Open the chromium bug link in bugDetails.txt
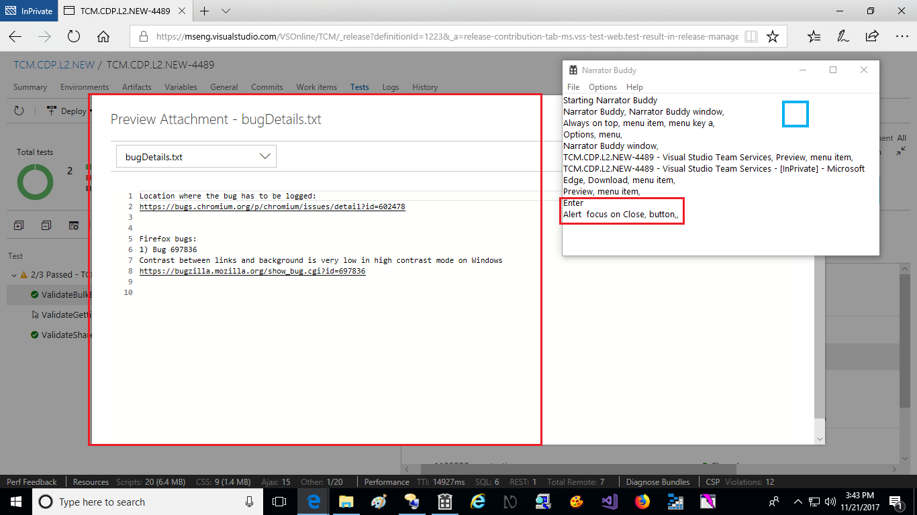The height and width of the screenshot is (515, 917). [x=272, y=207]
